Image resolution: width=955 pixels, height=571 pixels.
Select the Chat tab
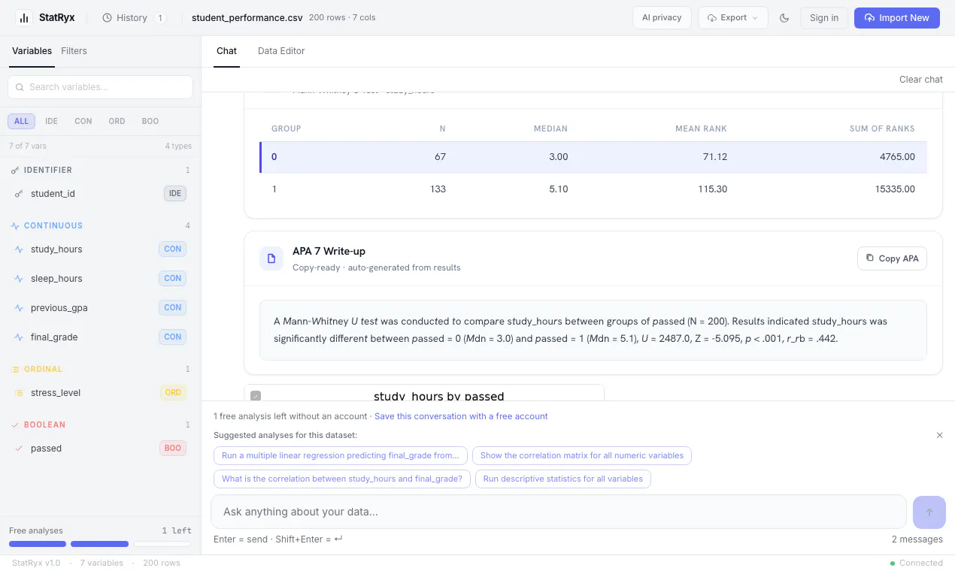[x=226, y=51]
